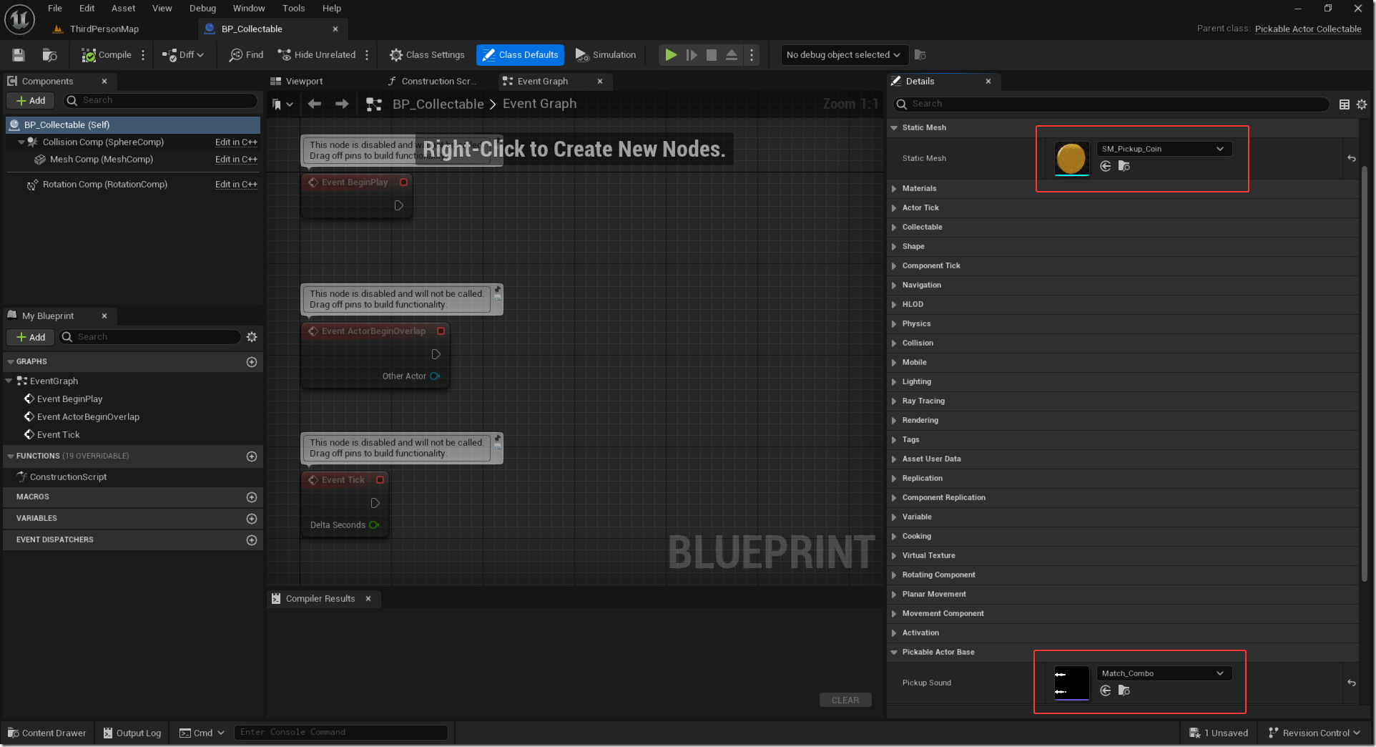Add a new function override

click(x=252, y=456)
